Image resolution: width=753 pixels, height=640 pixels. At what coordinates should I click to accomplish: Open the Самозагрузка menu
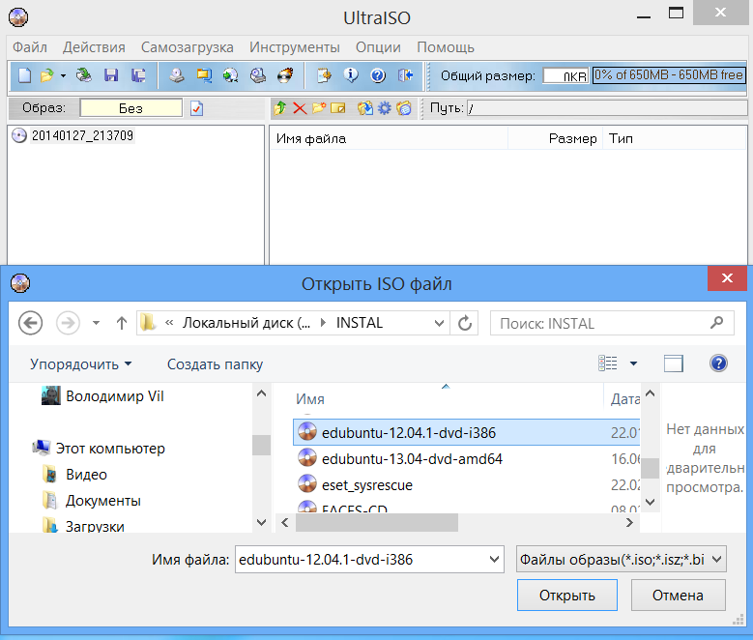pos(188,47)
